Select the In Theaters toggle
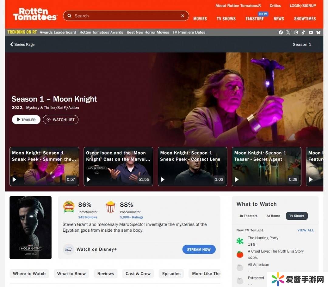This screenshot has height=287, width=328. pos(248,216)
